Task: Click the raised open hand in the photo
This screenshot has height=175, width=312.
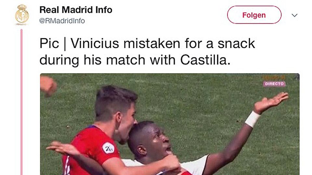Action: click(271, 103)
